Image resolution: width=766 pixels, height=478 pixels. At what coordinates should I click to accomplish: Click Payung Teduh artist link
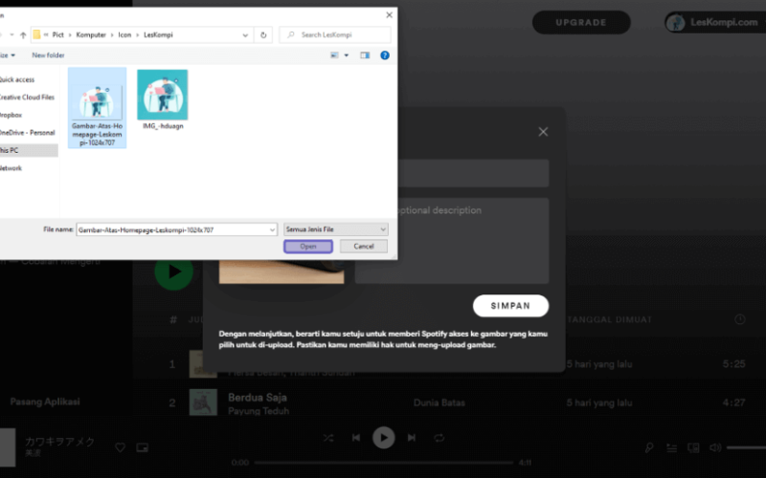(x=259, y=411)
